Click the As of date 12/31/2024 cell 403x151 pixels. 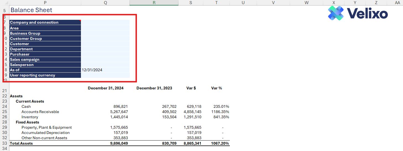click(105, 70)
